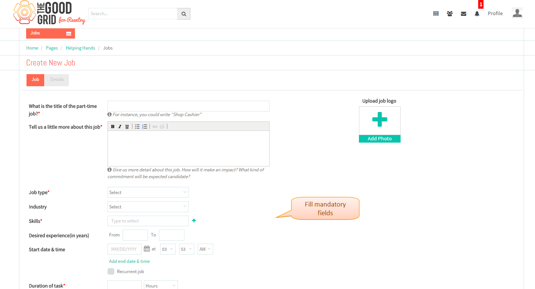Image resolution: width=535 pixels, height=289 pixels.
Task: Open the start date calendar icon
Action: [147, 249]
